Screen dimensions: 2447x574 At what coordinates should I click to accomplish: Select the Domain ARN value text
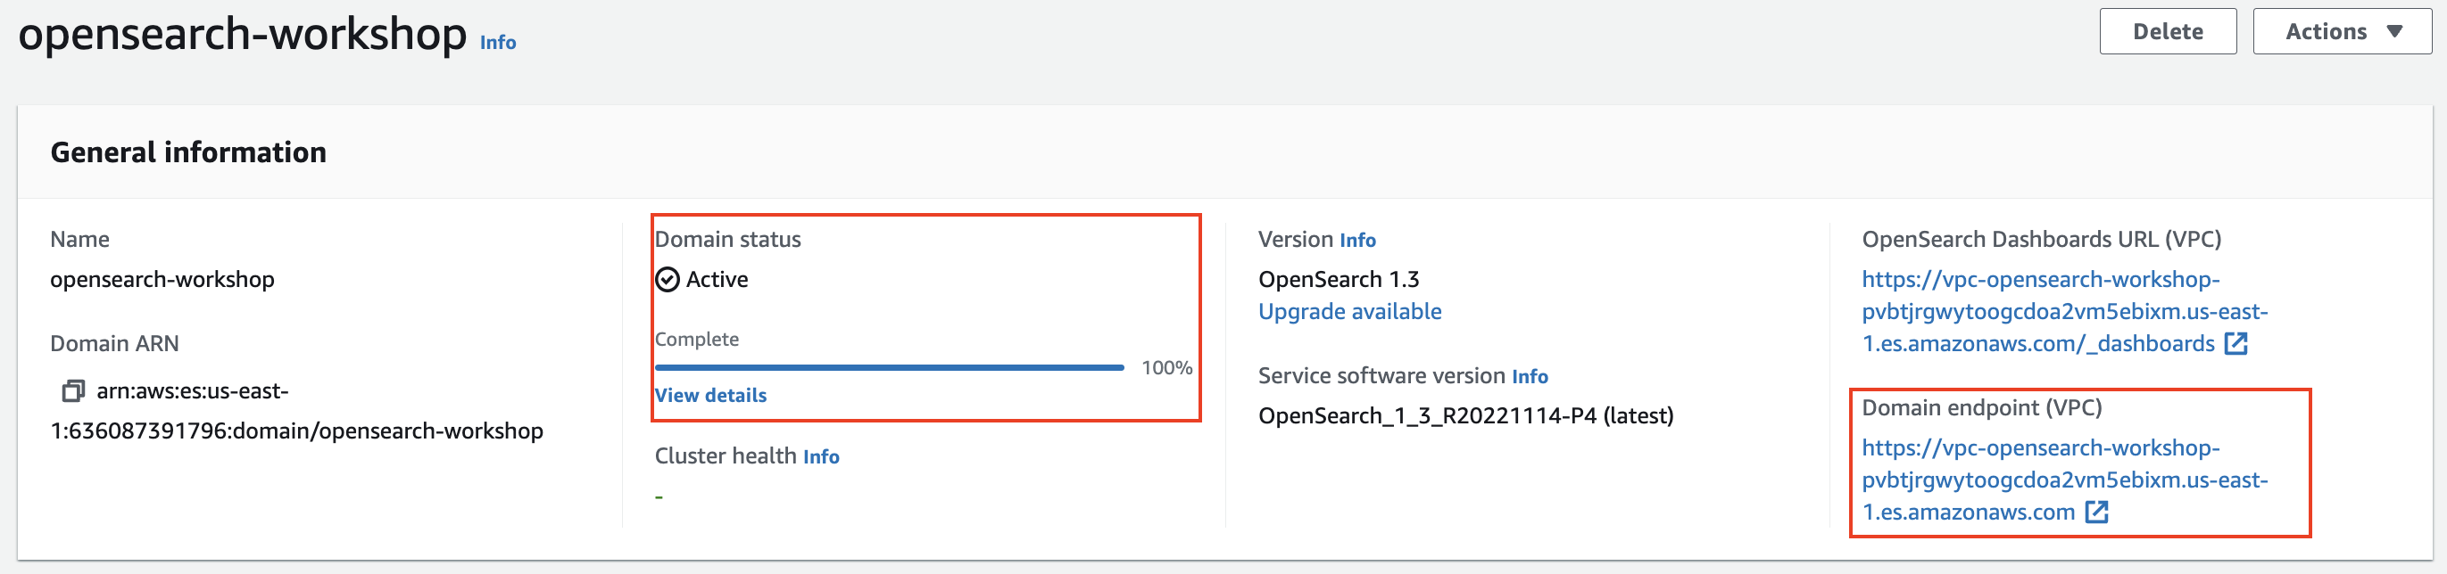[x=296, y=411]
